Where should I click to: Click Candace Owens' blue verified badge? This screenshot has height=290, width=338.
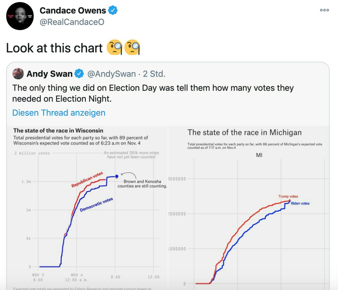pyautogui.click(x=113, y=10)
